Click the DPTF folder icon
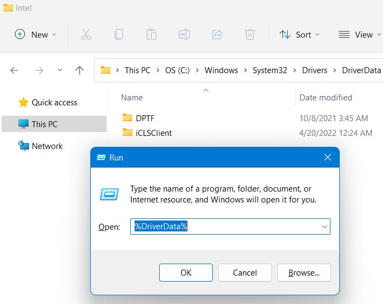Image resolution: width=383 pixels, height=304 pixels. tap(127, 117)
